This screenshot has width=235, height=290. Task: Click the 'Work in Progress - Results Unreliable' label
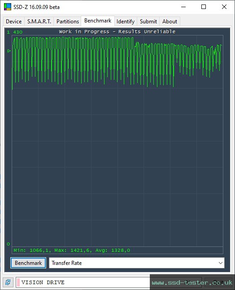click(117, 31)
